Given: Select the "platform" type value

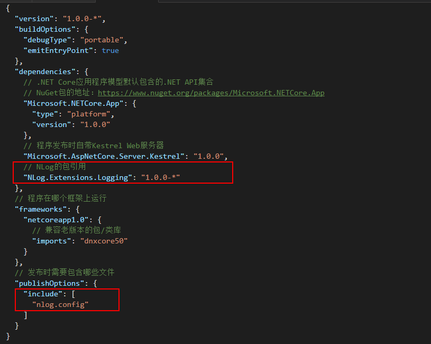Looking at the screenshot, I should tap(88, 114).
